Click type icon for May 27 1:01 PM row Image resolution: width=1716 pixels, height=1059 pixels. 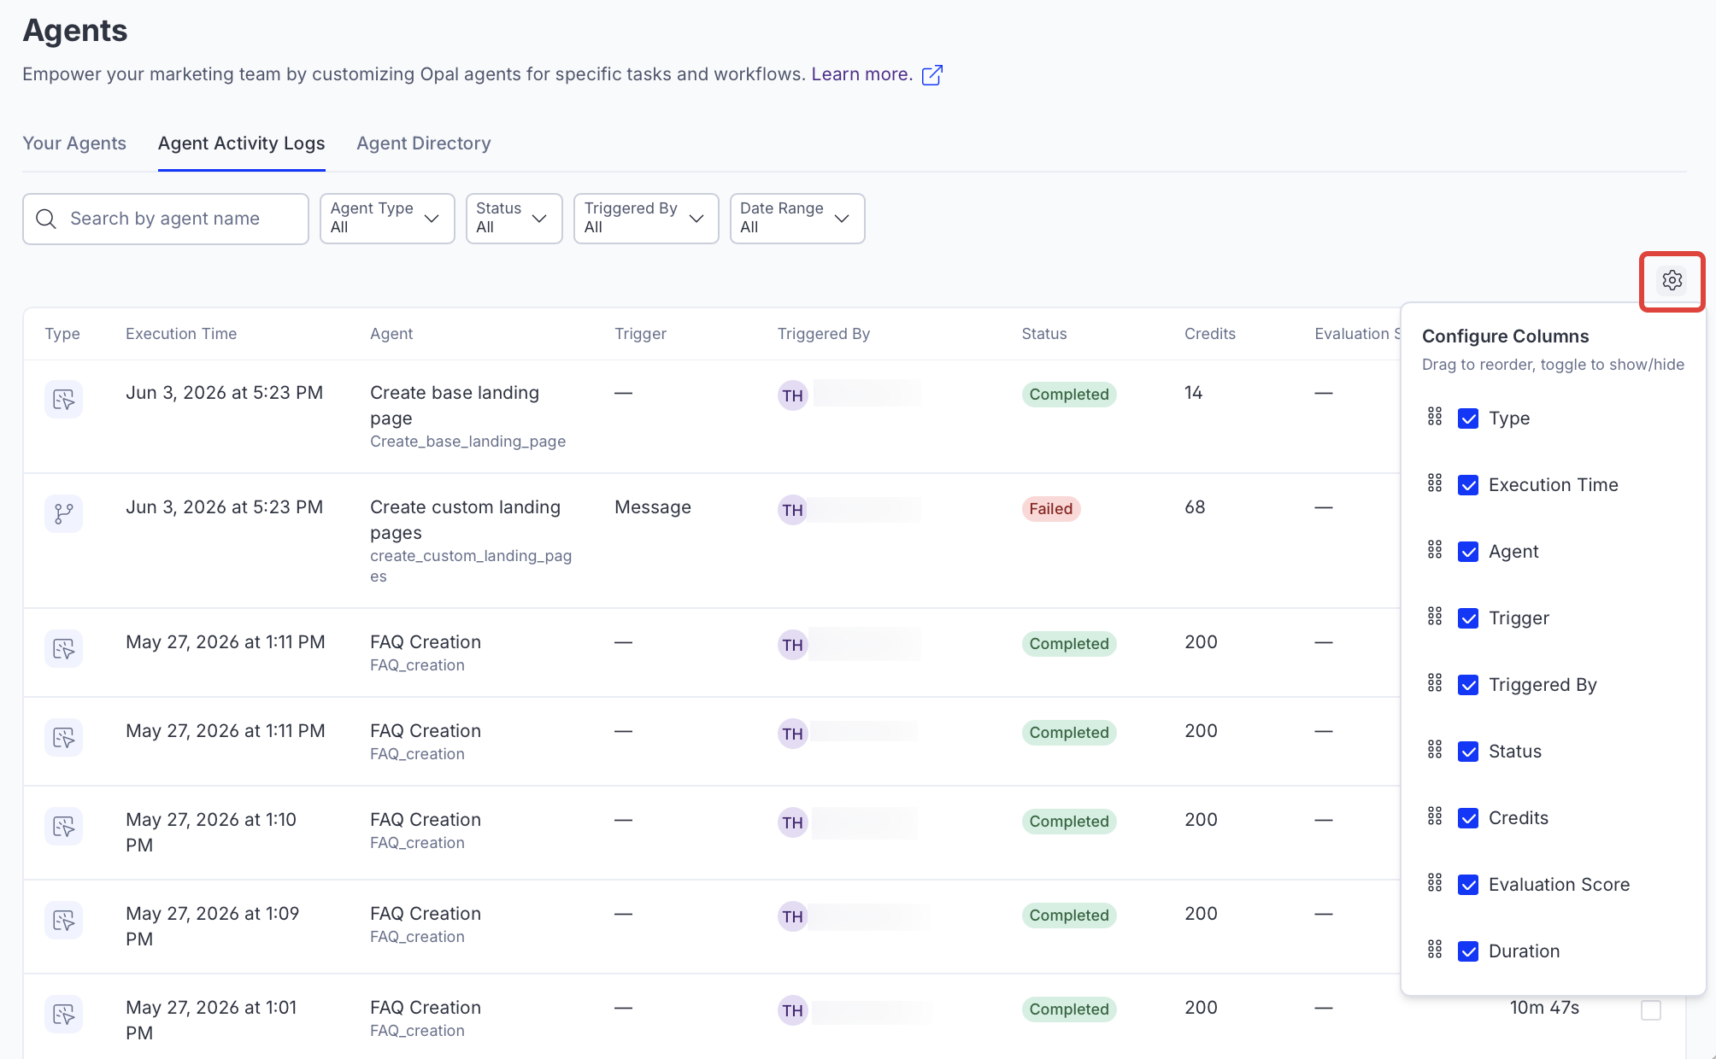(63, 1014)
